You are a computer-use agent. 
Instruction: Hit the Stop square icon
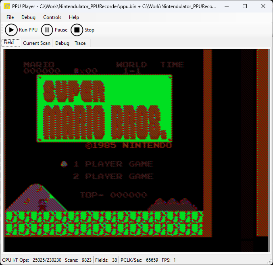77,30
